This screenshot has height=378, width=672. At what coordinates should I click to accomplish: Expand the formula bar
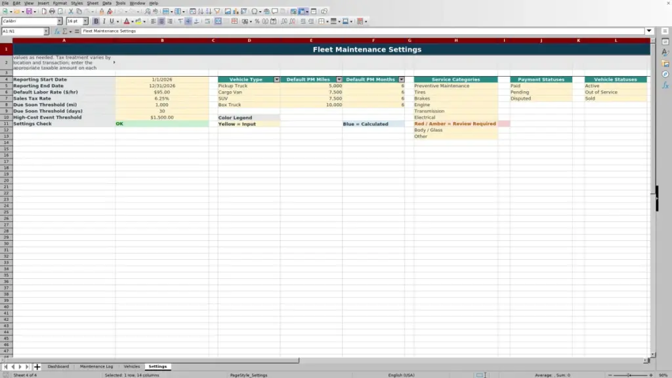coord(649,31)
